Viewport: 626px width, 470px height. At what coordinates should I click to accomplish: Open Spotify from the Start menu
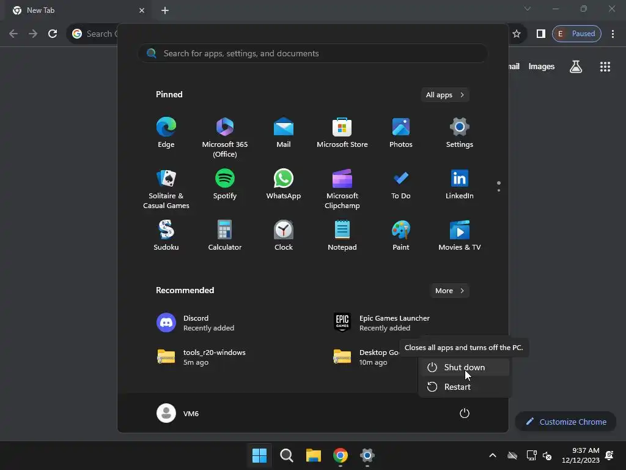[225, 184]
